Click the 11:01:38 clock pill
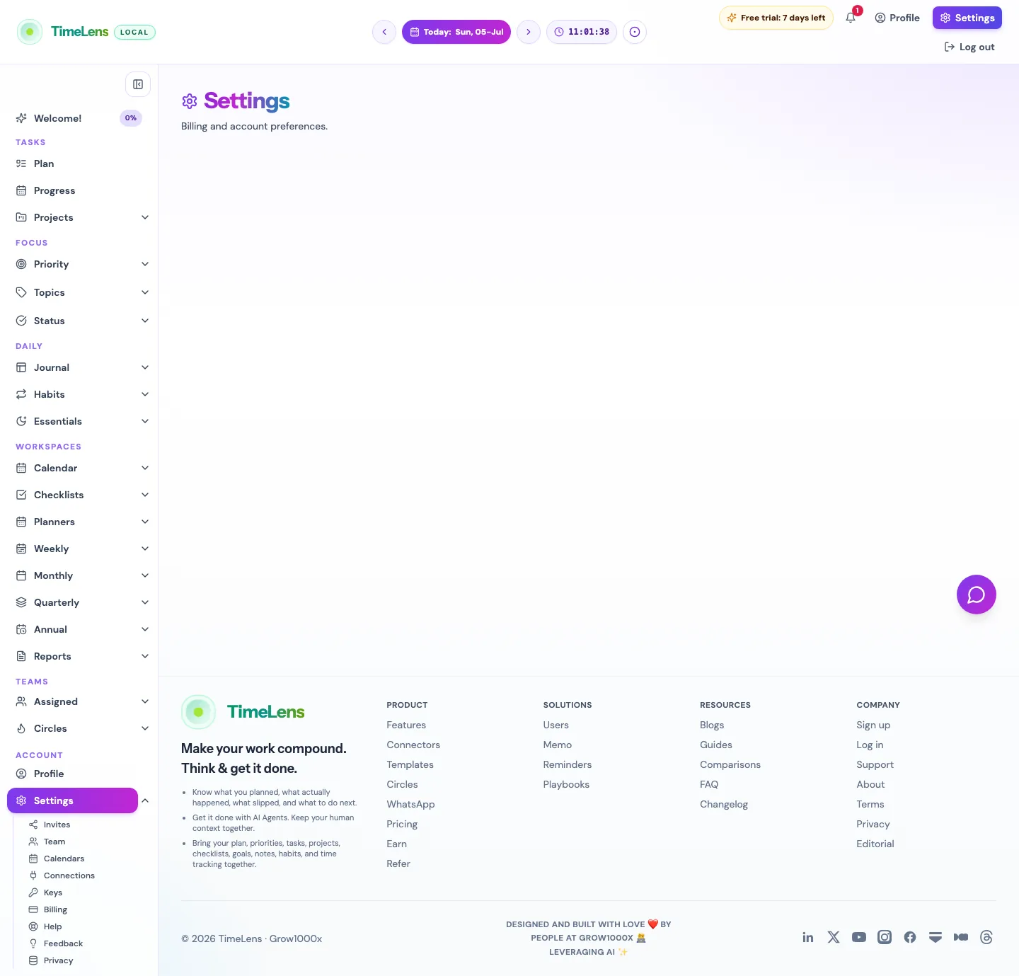Viewport: 1019px width, 976px height. 582,32
